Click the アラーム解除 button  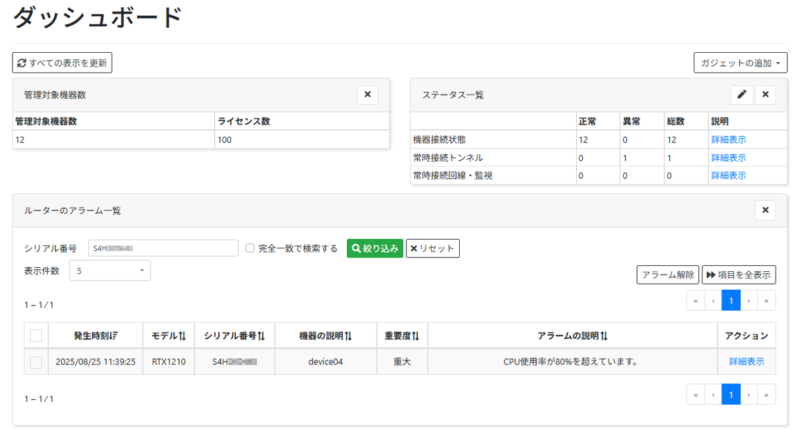(x=667, y=275)
